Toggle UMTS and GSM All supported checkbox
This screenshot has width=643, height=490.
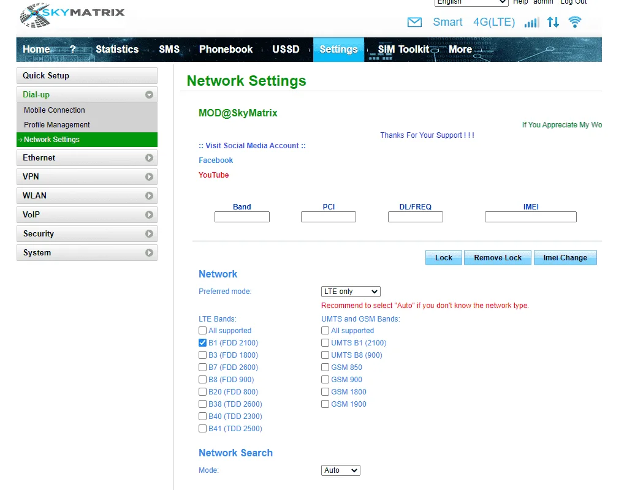[x=325, y=331]
